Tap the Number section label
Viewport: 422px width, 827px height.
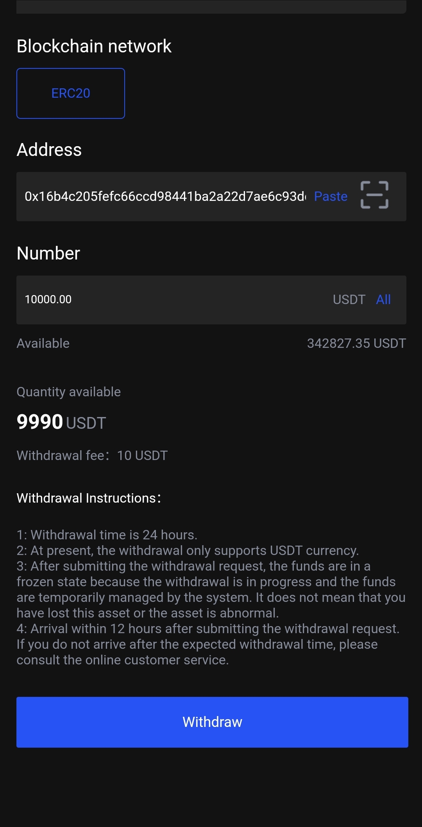pos(48,253)
